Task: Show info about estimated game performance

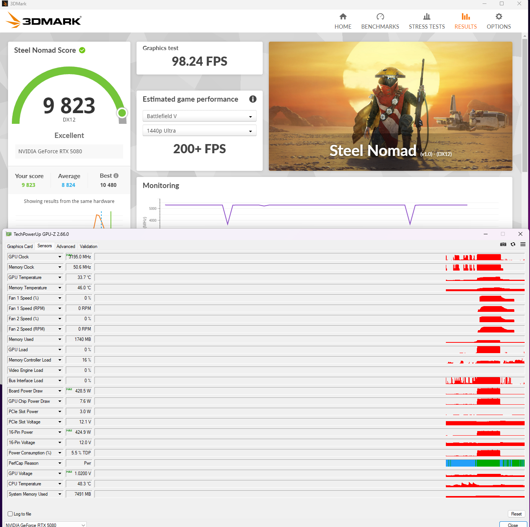Action: [253, 99]
